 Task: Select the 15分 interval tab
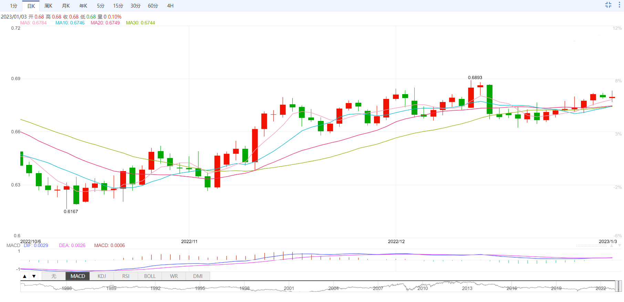pyautogui.click(x=118, y=6)
